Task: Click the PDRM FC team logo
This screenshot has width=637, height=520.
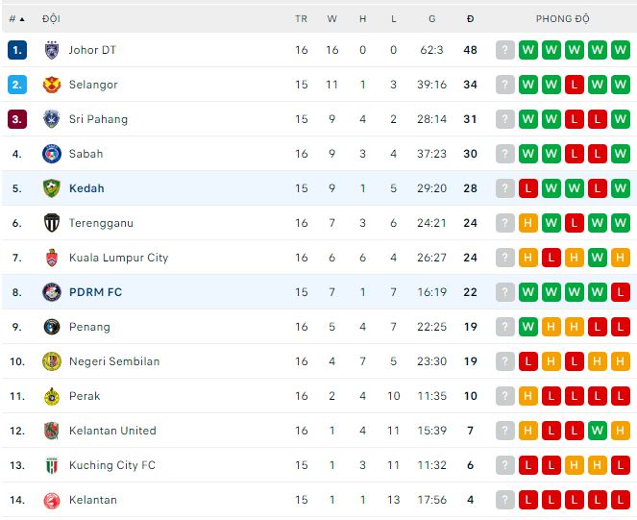Action: click(x=52, y=292)
